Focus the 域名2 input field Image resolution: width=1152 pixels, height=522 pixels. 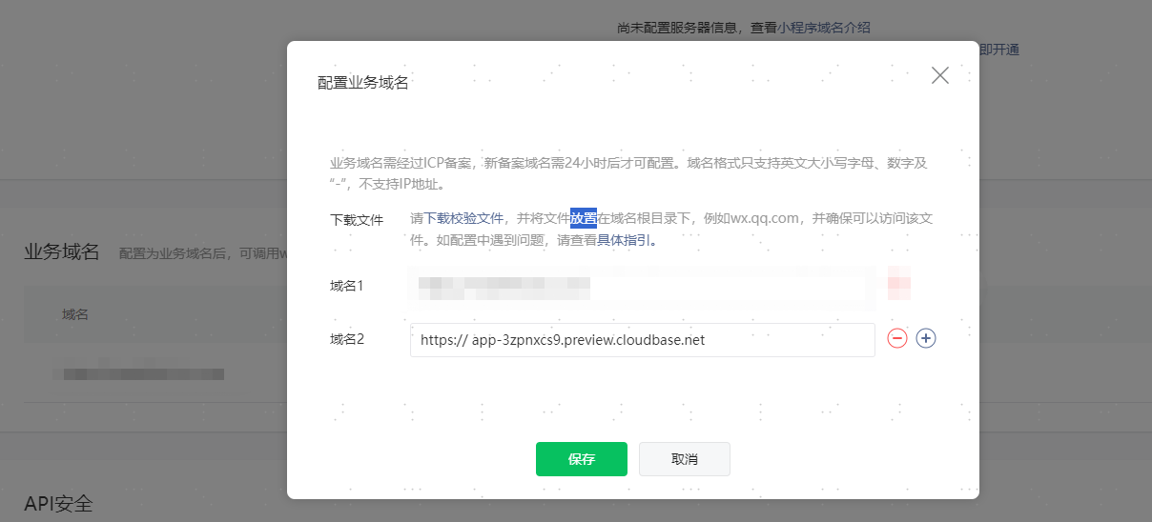pos(643,340)
